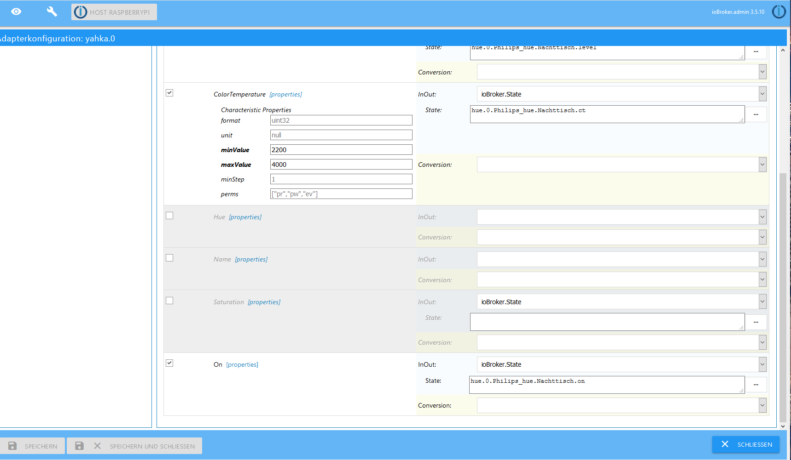Image resolution: width=791 pixels, height=460 pixels.
Task: Enable the Saturation characteristic checkbox
Action: (x=169, y=301)
